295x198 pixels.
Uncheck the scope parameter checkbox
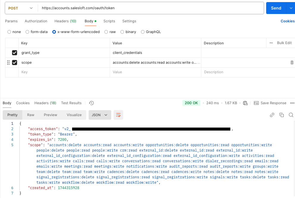click(15, 63)
